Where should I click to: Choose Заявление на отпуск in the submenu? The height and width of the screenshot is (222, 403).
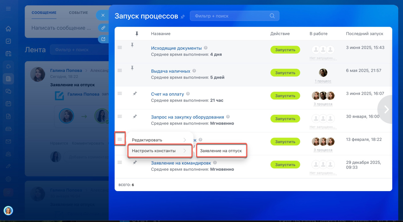221,151
